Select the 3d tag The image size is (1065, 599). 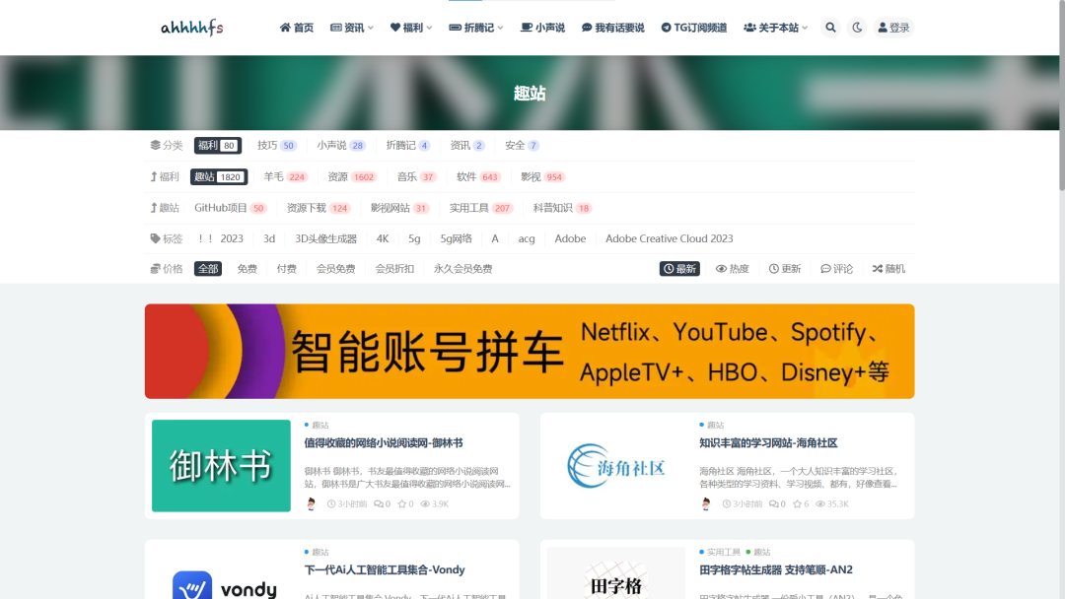coord(269,238)
